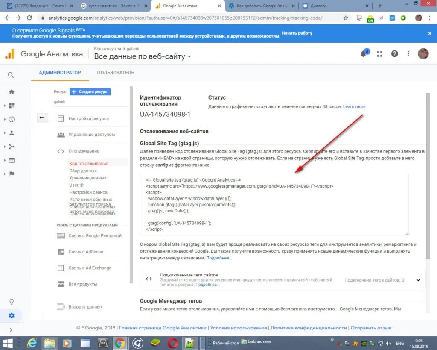Open new browser tab with plus button
Viewport: 437px width, 350px height.
coord(380,6)
